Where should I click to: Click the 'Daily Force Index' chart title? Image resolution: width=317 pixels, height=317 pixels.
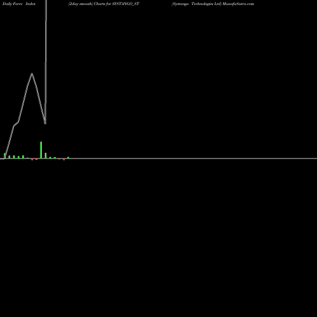coord(19,4)
